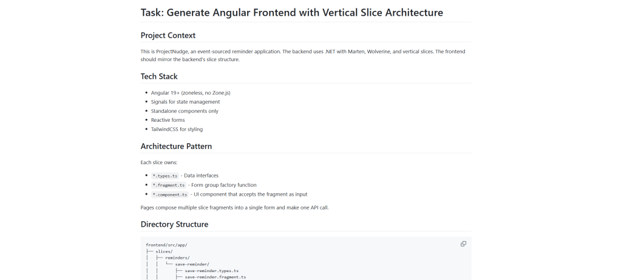The width and height of the screenshot is (621, 280).
Task: Click save-reminder.types.ts in the code block
Action: point(212,270)
